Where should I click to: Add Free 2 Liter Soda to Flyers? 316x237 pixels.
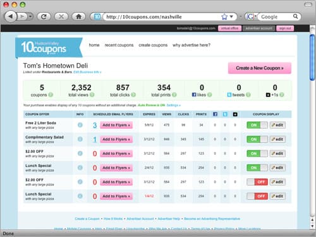116,125
